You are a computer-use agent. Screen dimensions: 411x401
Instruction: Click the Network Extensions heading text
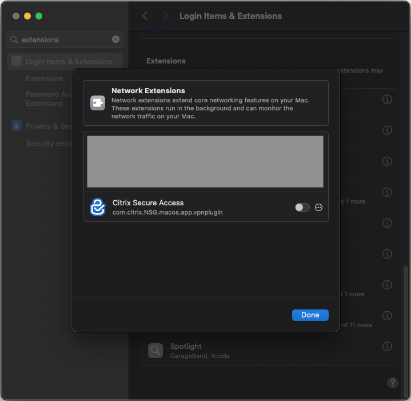(149, 91)
